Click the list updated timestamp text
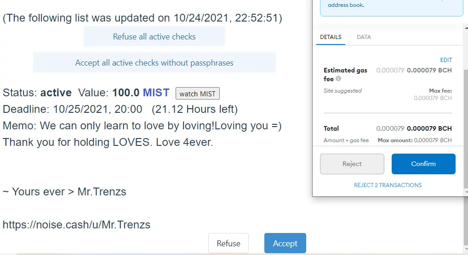 pyautogui.click(x=143, y=18)
